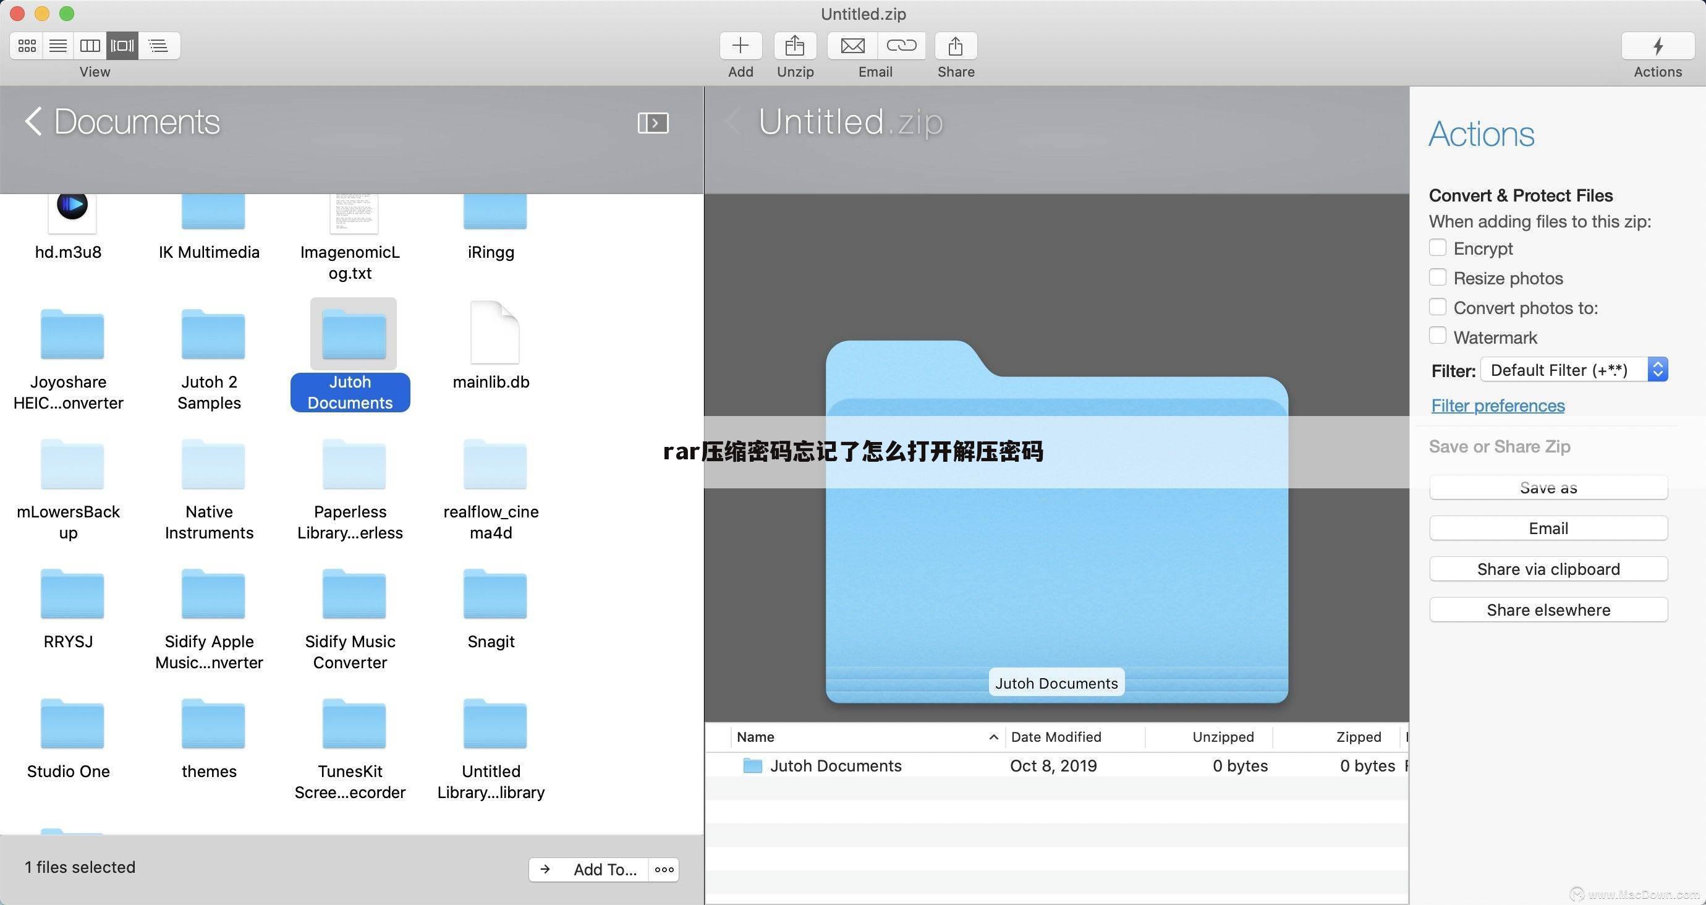The width and height of the screenshot is (1706, 905).
Task: Click the Email envelope icon
Action: [852, 46]
